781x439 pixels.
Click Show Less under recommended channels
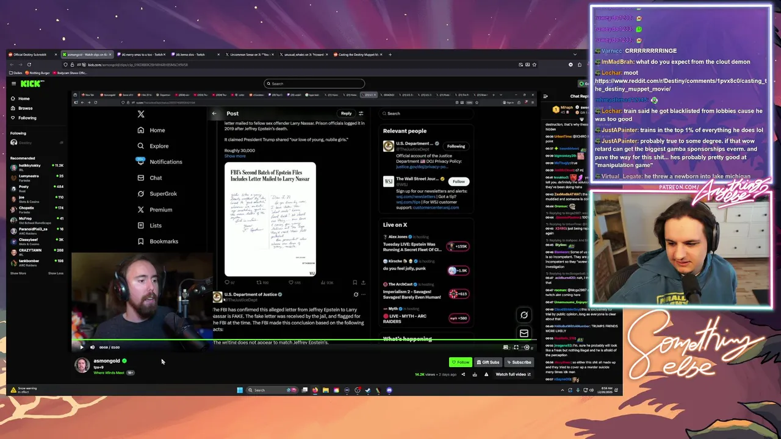(56, 273)
